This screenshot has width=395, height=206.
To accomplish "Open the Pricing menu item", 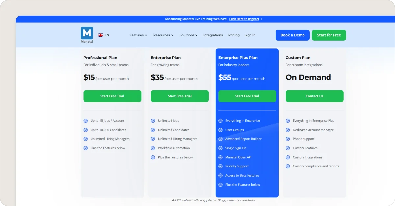I will click(234, 35).
